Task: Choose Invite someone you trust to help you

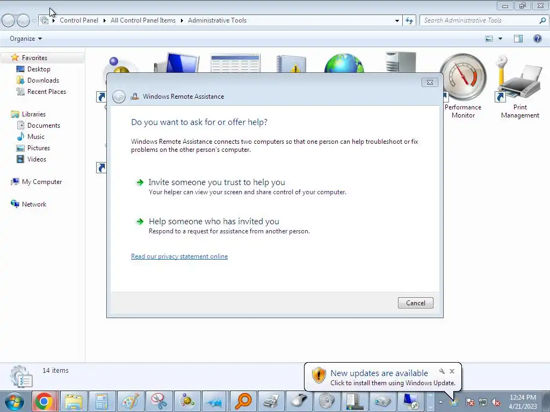Action: 216,182
